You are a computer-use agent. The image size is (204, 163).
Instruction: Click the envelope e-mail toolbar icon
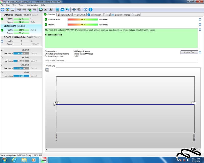(x=62, y=10)
